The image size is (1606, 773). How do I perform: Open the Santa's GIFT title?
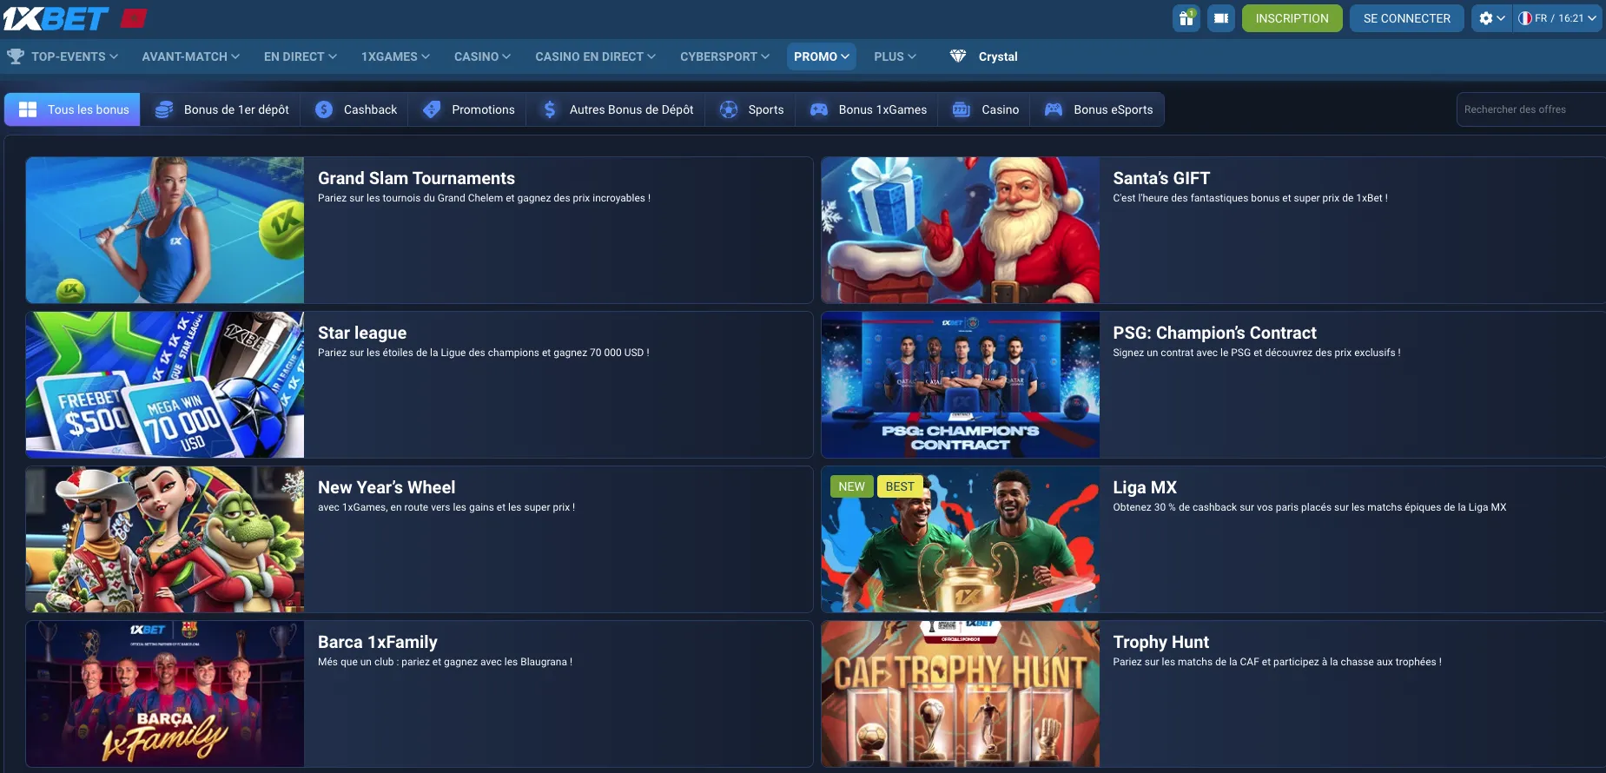(x=1161, y=178)
